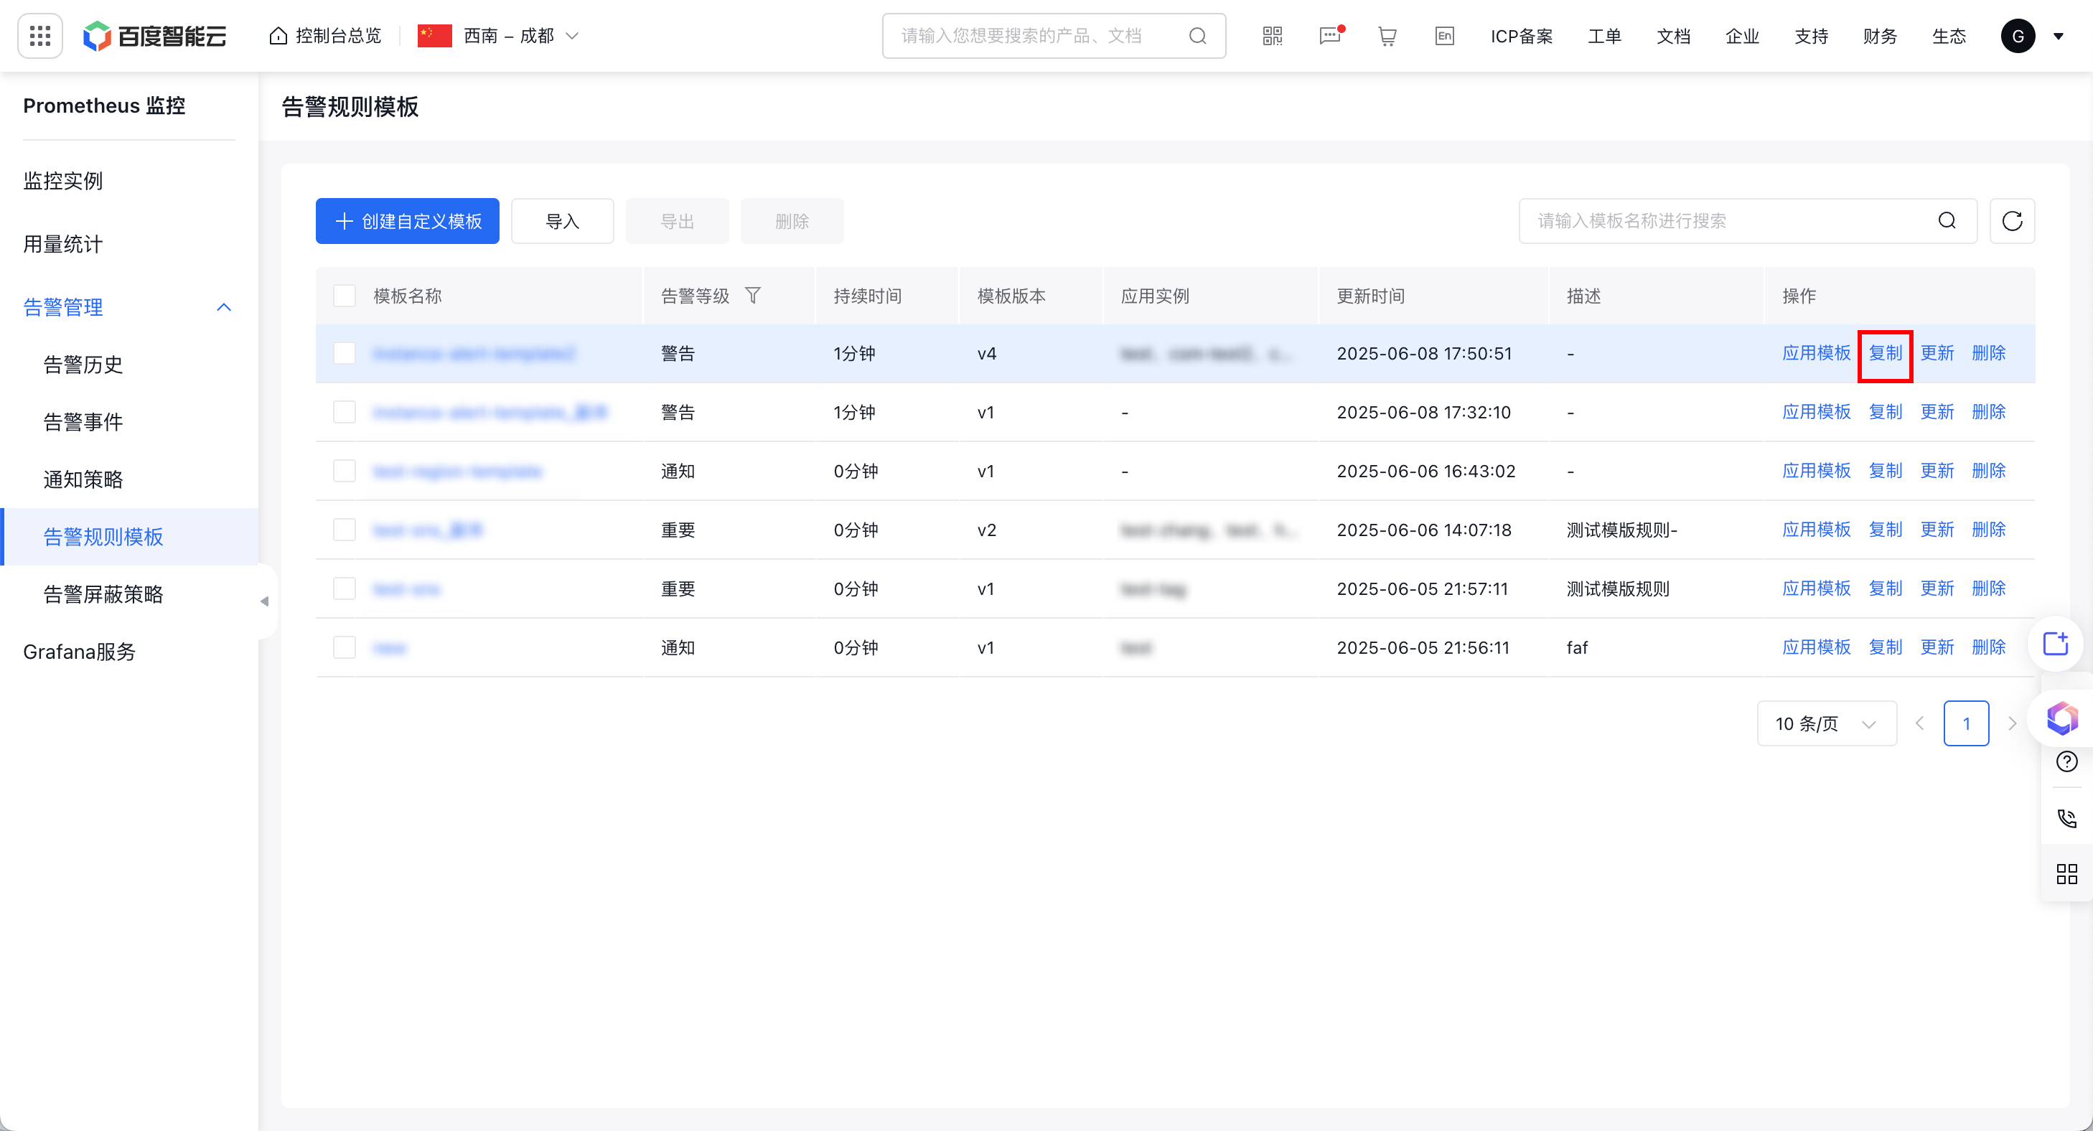Click the previous page arrow
The image size is (2093, 1131).
click(1919, 723)
